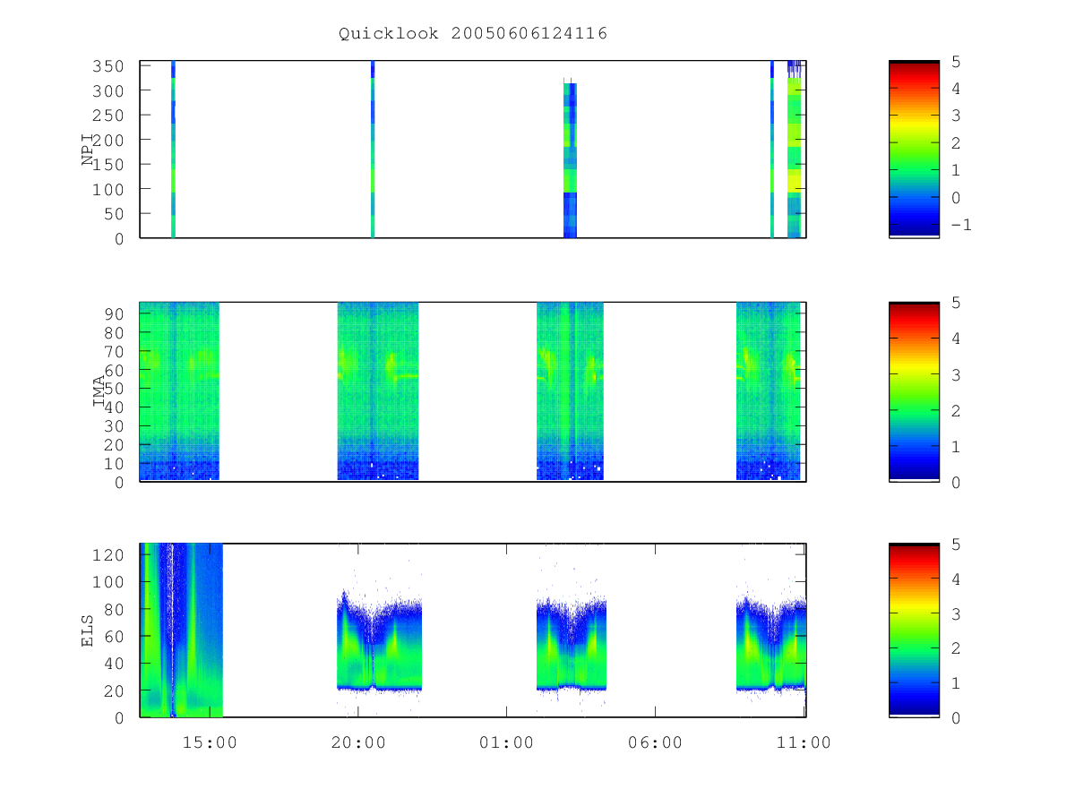Click the 350 tick on NPI axis
1075x806 pixels.
(109, 66)
